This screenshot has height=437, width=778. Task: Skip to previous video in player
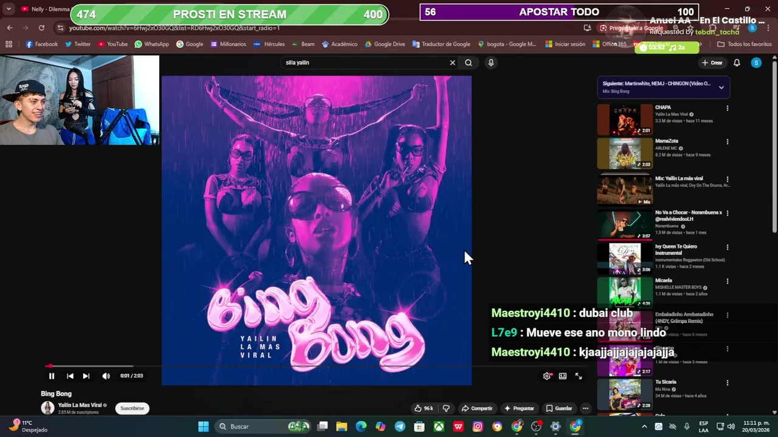[70, 376]
